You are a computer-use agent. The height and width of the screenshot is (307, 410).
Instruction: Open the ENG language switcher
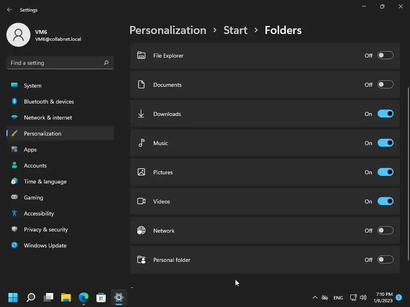pos(338,298)
